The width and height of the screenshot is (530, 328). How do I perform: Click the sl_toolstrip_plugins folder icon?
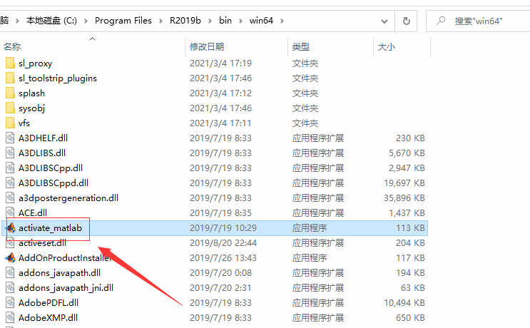pos(10,78)
